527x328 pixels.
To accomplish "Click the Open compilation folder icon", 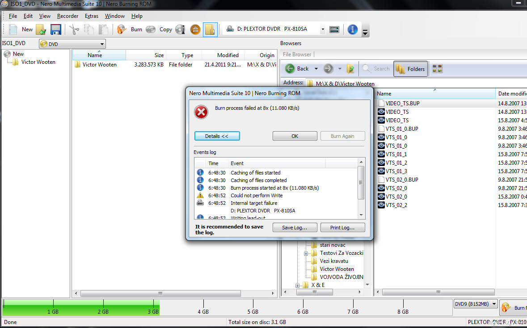I will click(x=41, y=29).
